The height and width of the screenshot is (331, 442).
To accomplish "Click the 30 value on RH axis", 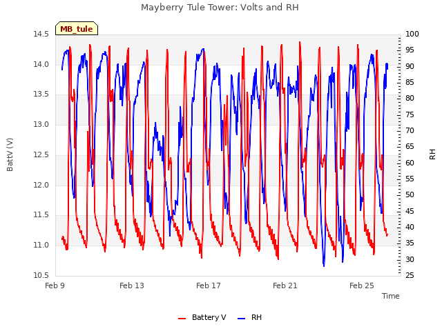I will click(410, 259).
